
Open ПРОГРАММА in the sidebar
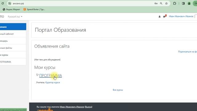tap(13, 62)
